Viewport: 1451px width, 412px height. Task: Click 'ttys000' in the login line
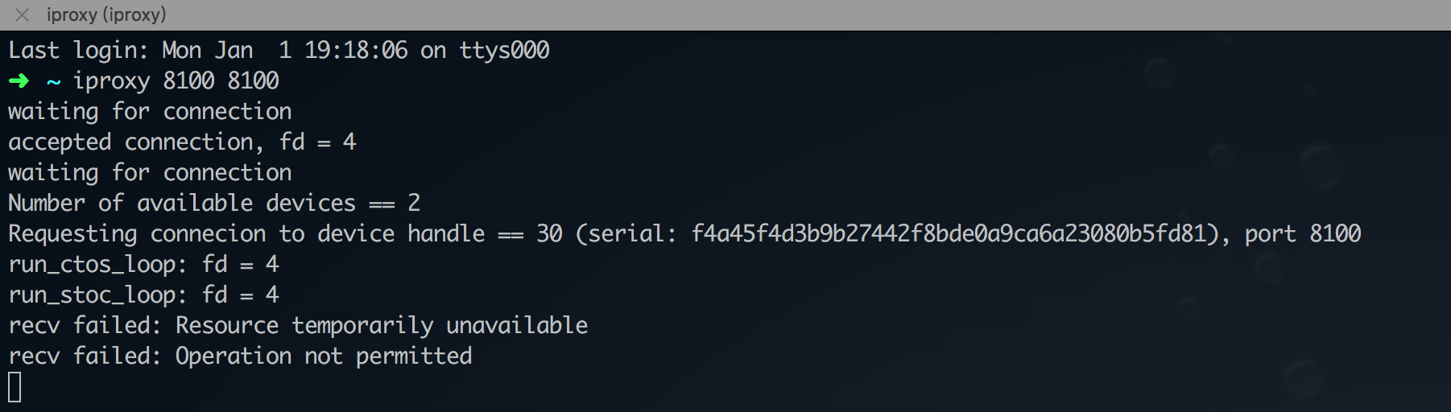(x=504, y=50)
